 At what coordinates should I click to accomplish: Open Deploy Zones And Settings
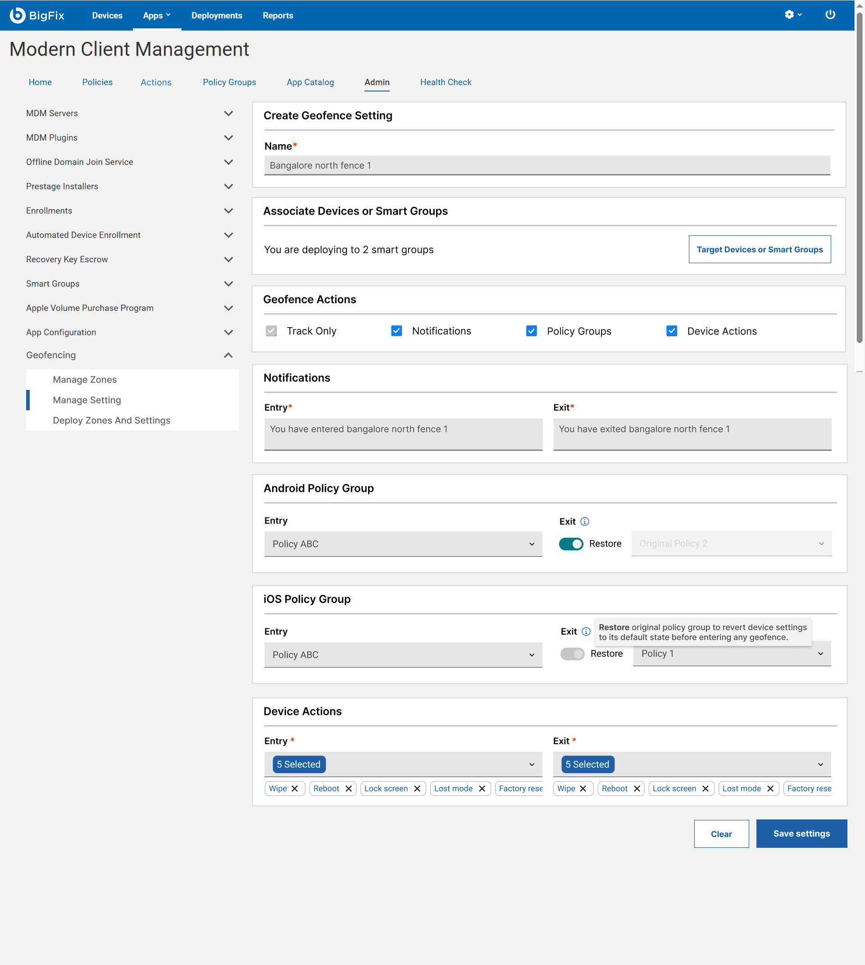coord(112,420)
